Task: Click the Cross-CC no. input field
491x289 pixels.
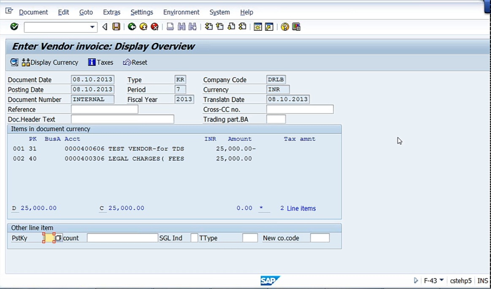Action: [x=300, y=109]
